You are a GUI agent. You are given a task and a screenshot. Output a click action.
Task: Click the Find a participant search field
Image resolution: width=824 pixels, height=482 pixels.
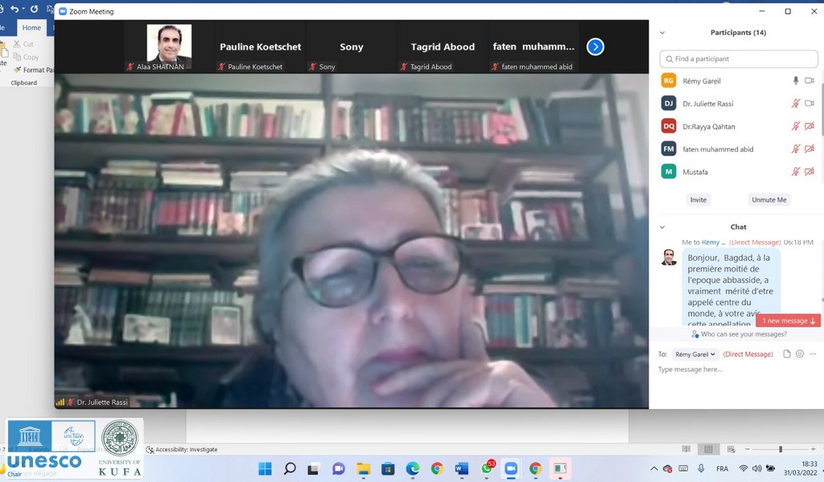coord(737,59)
